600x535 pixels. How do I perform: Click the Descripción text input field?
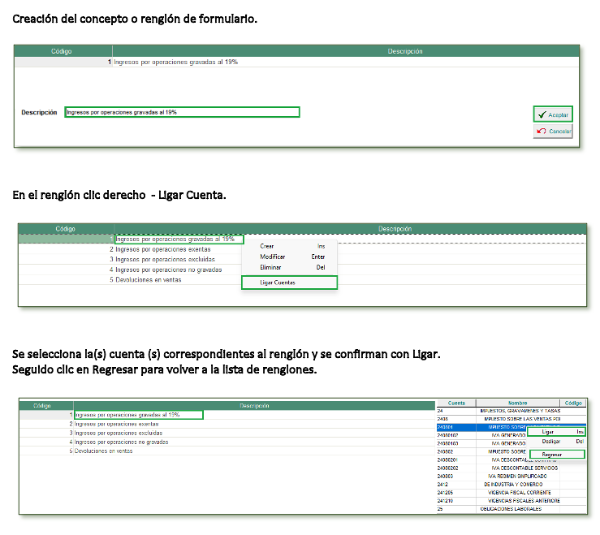click(182, 112)
